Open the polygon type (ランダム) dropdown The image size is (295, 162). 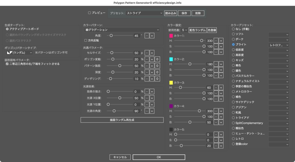tap(19, 53)
